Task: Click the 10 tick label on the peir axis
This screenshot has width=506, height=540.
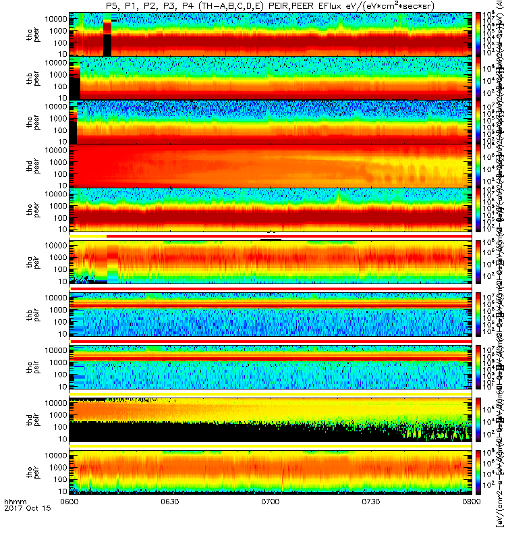Action: (62, 491)
